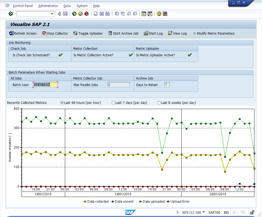Open the Control Panel menu
Image resolution: width=262 pixels, height=217 pixels.
[x=23, y=6]
